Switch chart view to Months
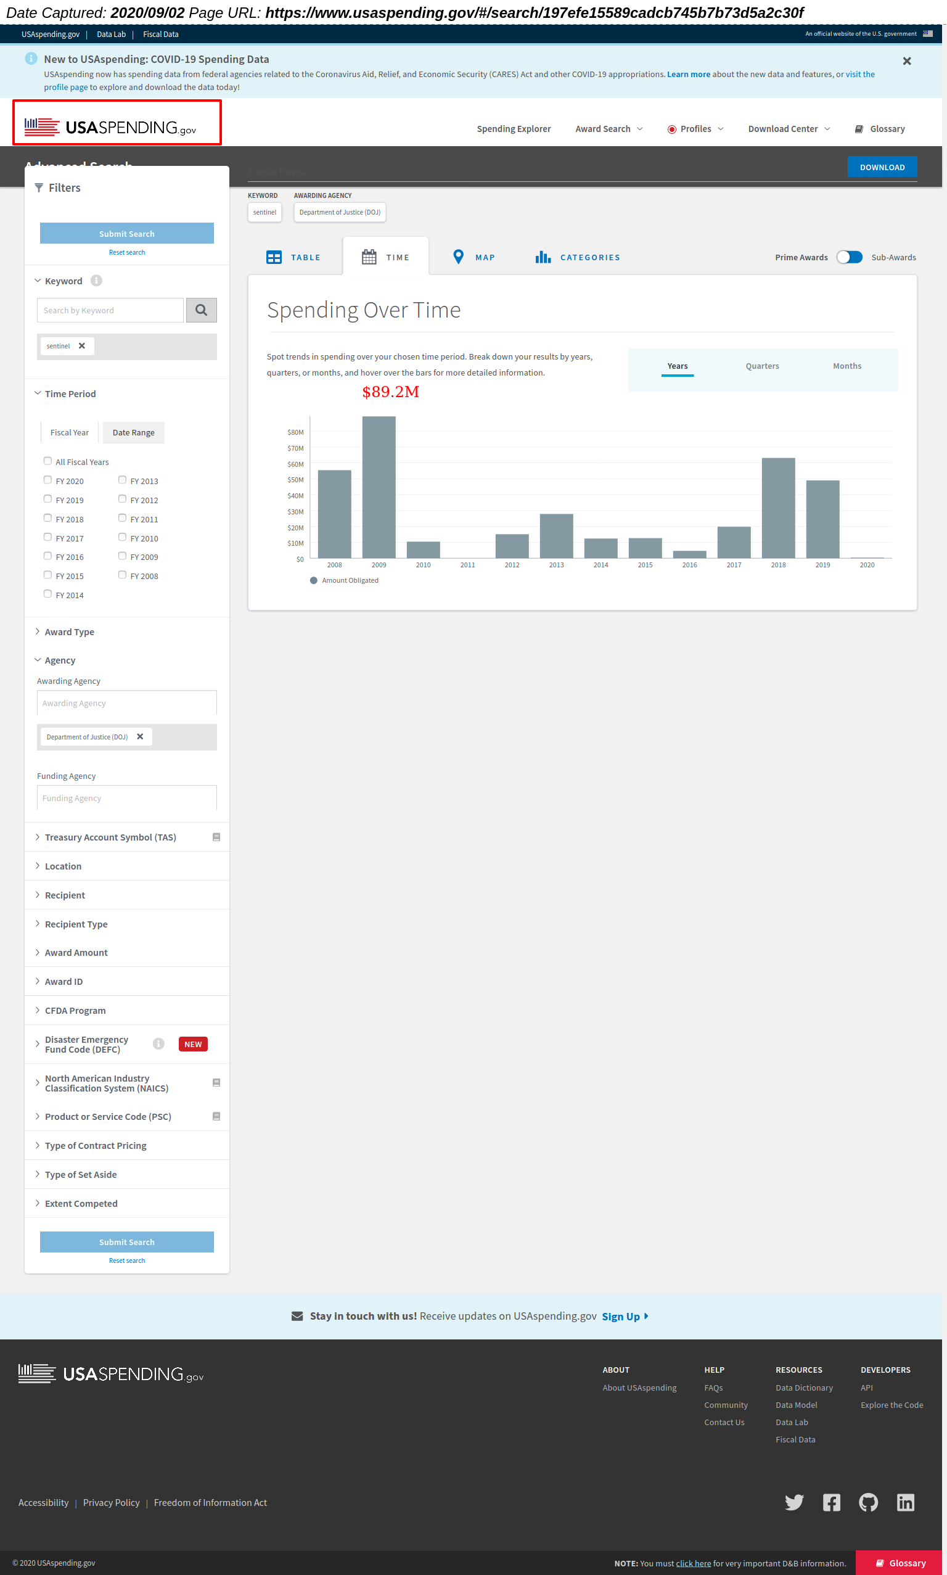 pyautogui.click(x=847, y=366)
